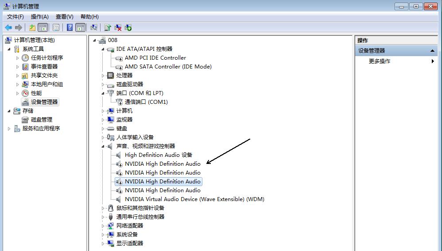Click the Up one level folder icon
Screen dimensions: 442x251
(32, 27)
